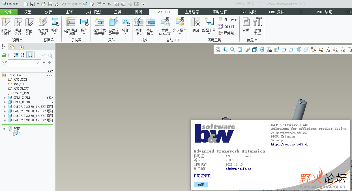The image size is (352, 191).
Task: Select ASM_FRONT datum plane in tree
Action: (21, 89)
